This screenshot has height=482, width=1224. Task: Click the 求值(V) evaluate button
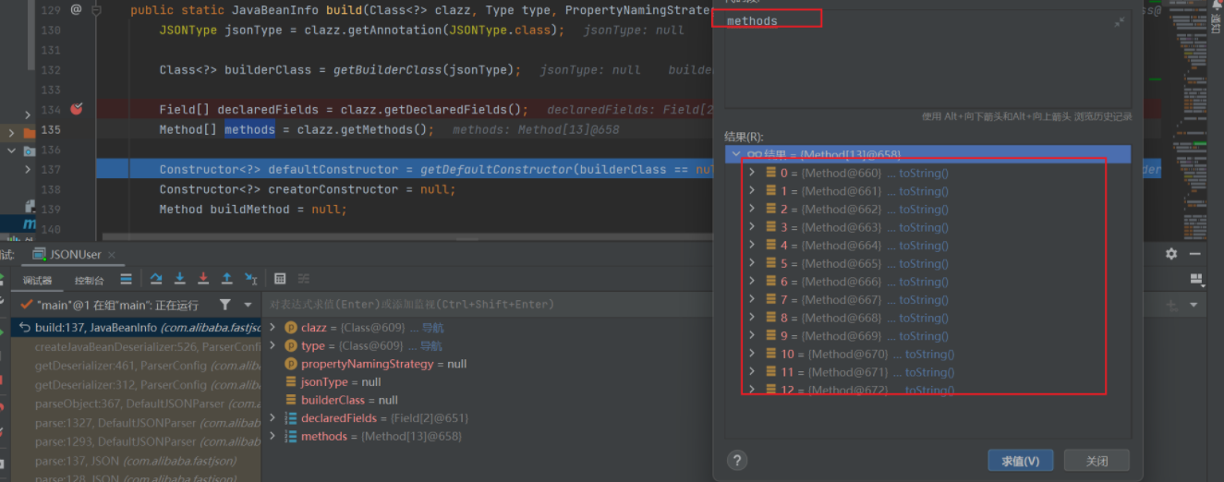(x=1020, y=461)
